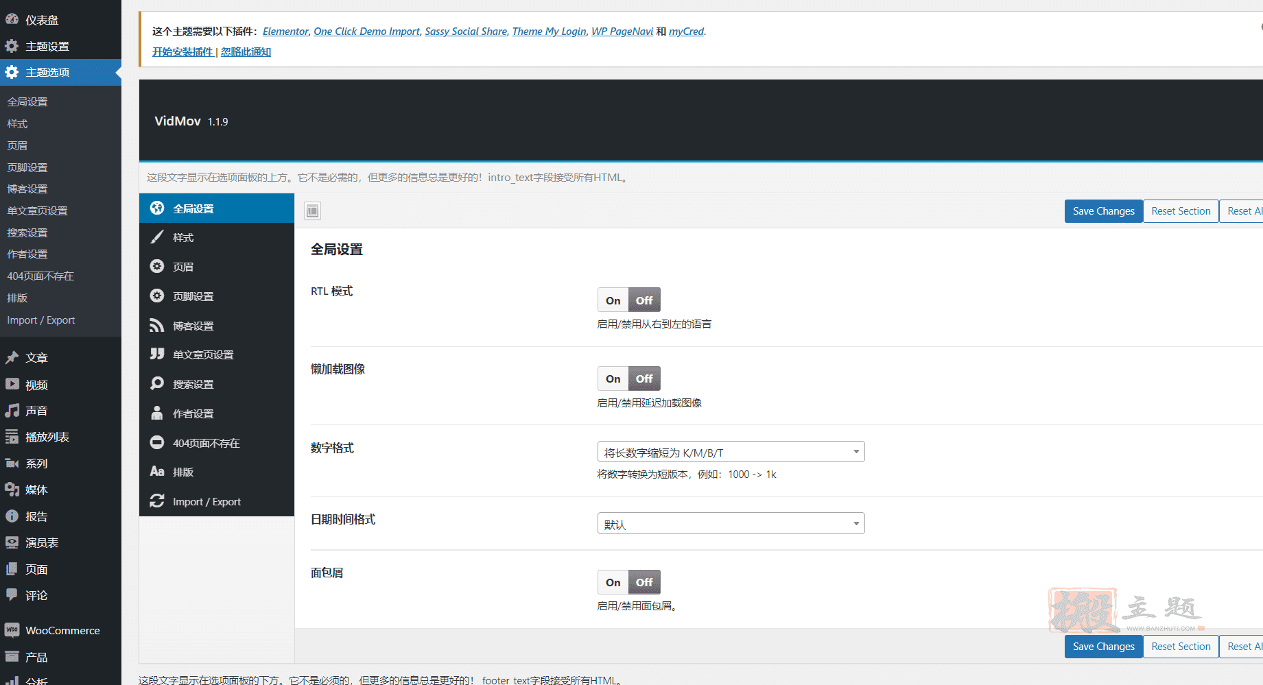The height and width of the screenshot is (685, 1263).
Task: Click the magnifier icon beside 搜索设置 tab
Action: click(x=157, y=383)
